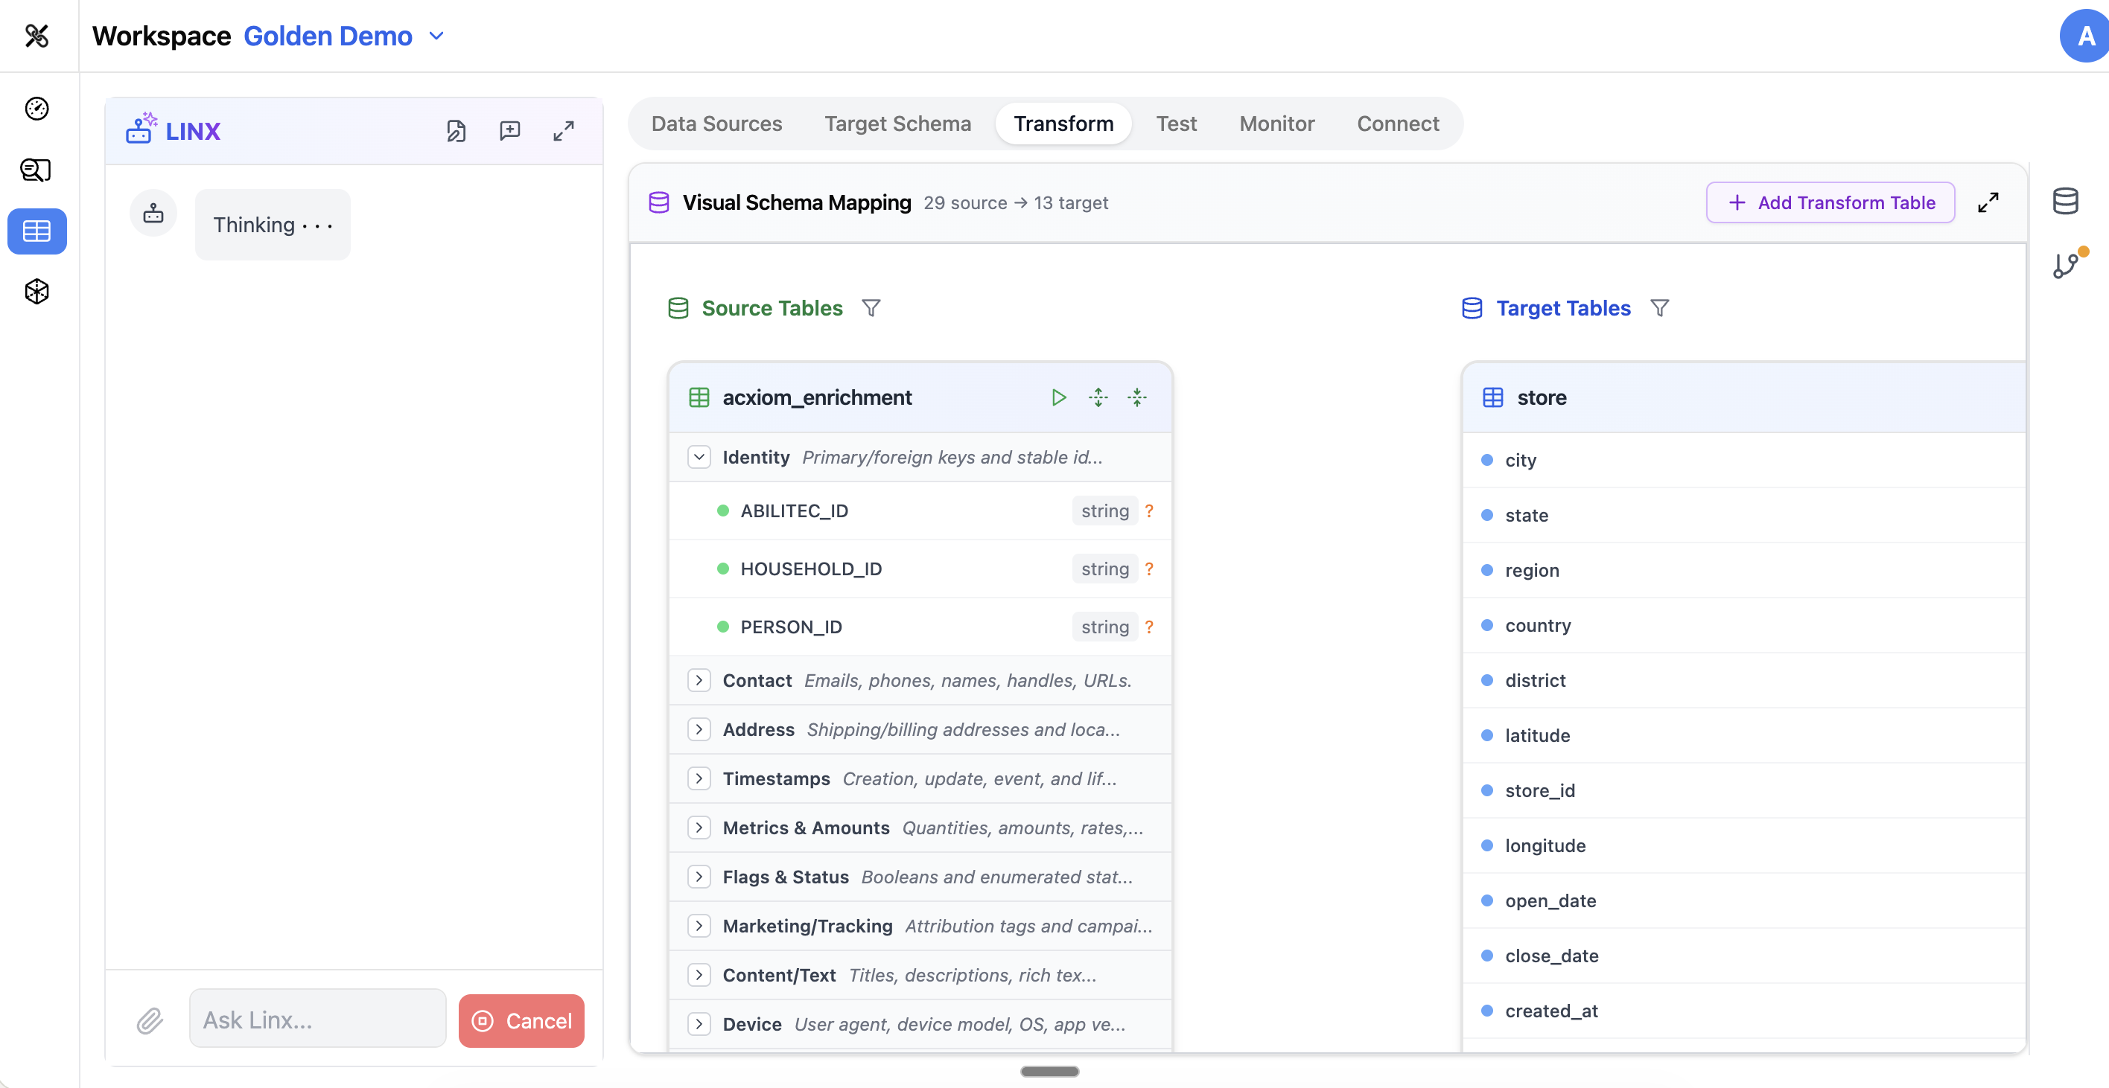Expand the LINX chat panel
Image resolution: width=2109 pixels, height=1088 pixels.
pyautogui.click(x=563, y=131)
